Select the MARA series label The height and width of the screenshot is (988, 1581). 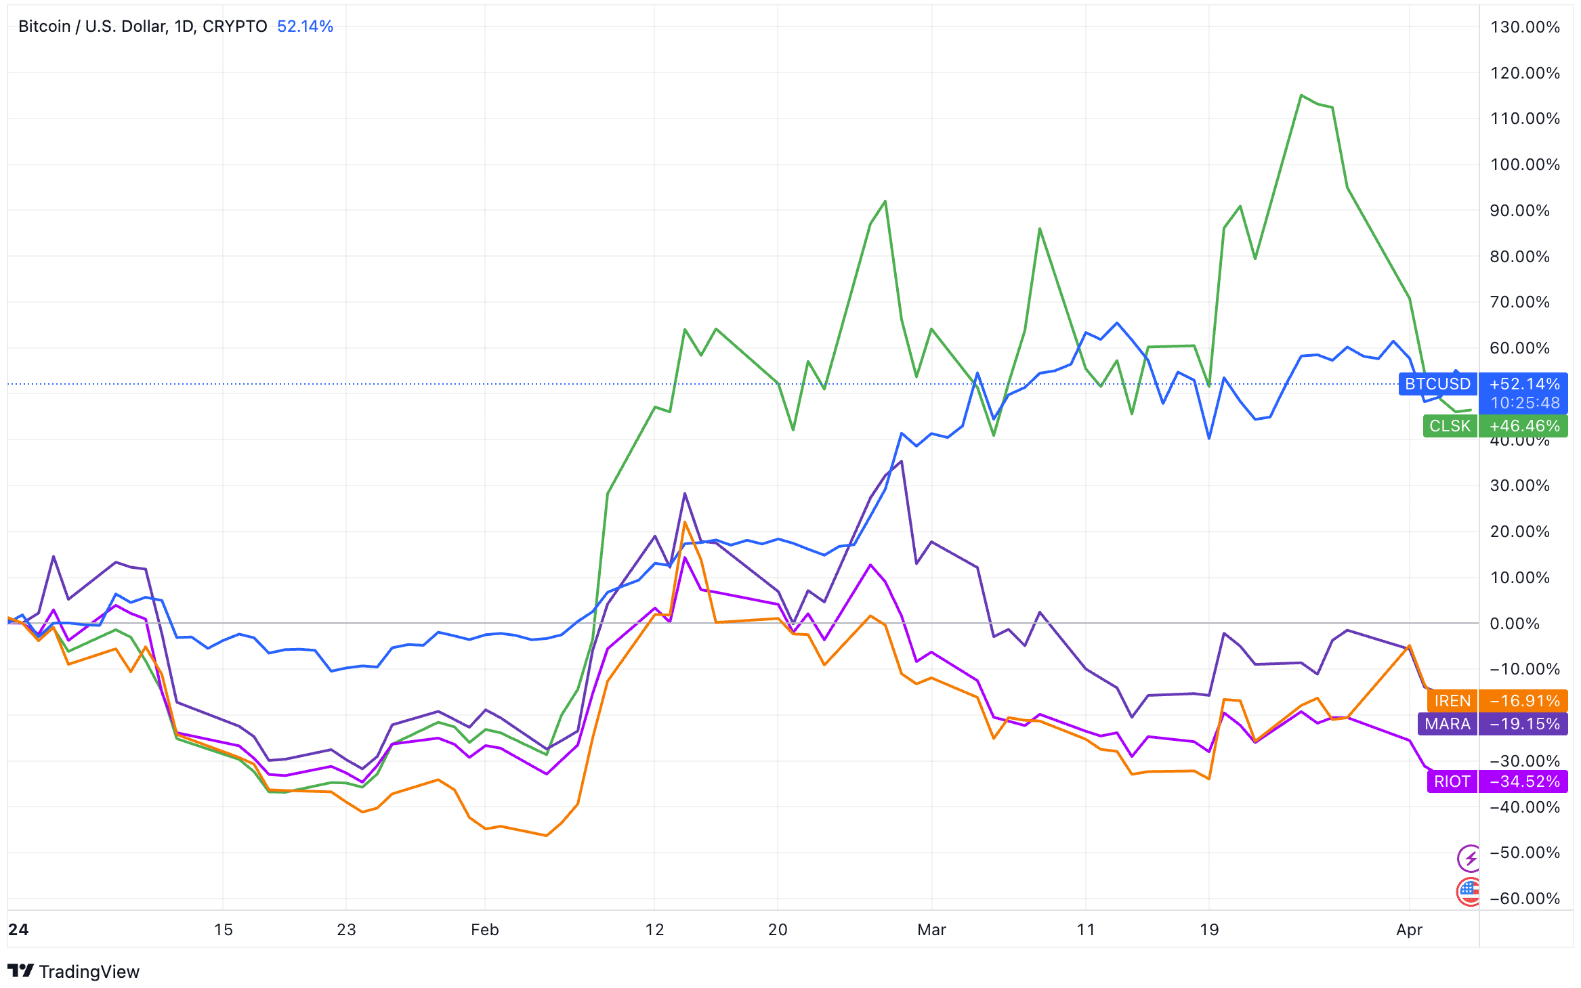click(x=1448, y=724)
